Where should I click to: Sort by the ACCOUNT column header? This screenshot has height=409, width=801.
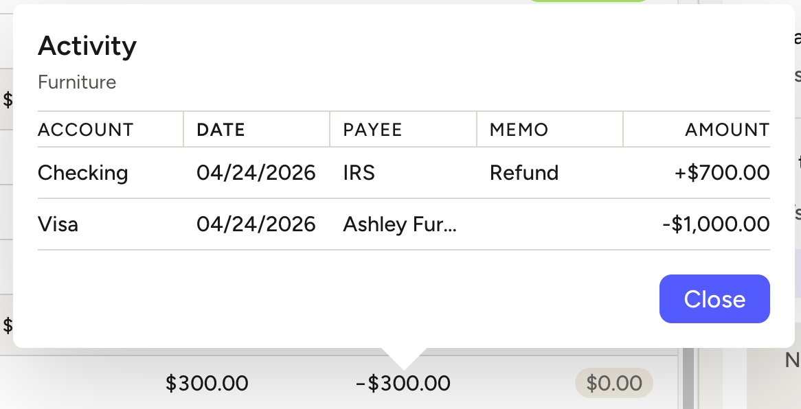point(86,130)
